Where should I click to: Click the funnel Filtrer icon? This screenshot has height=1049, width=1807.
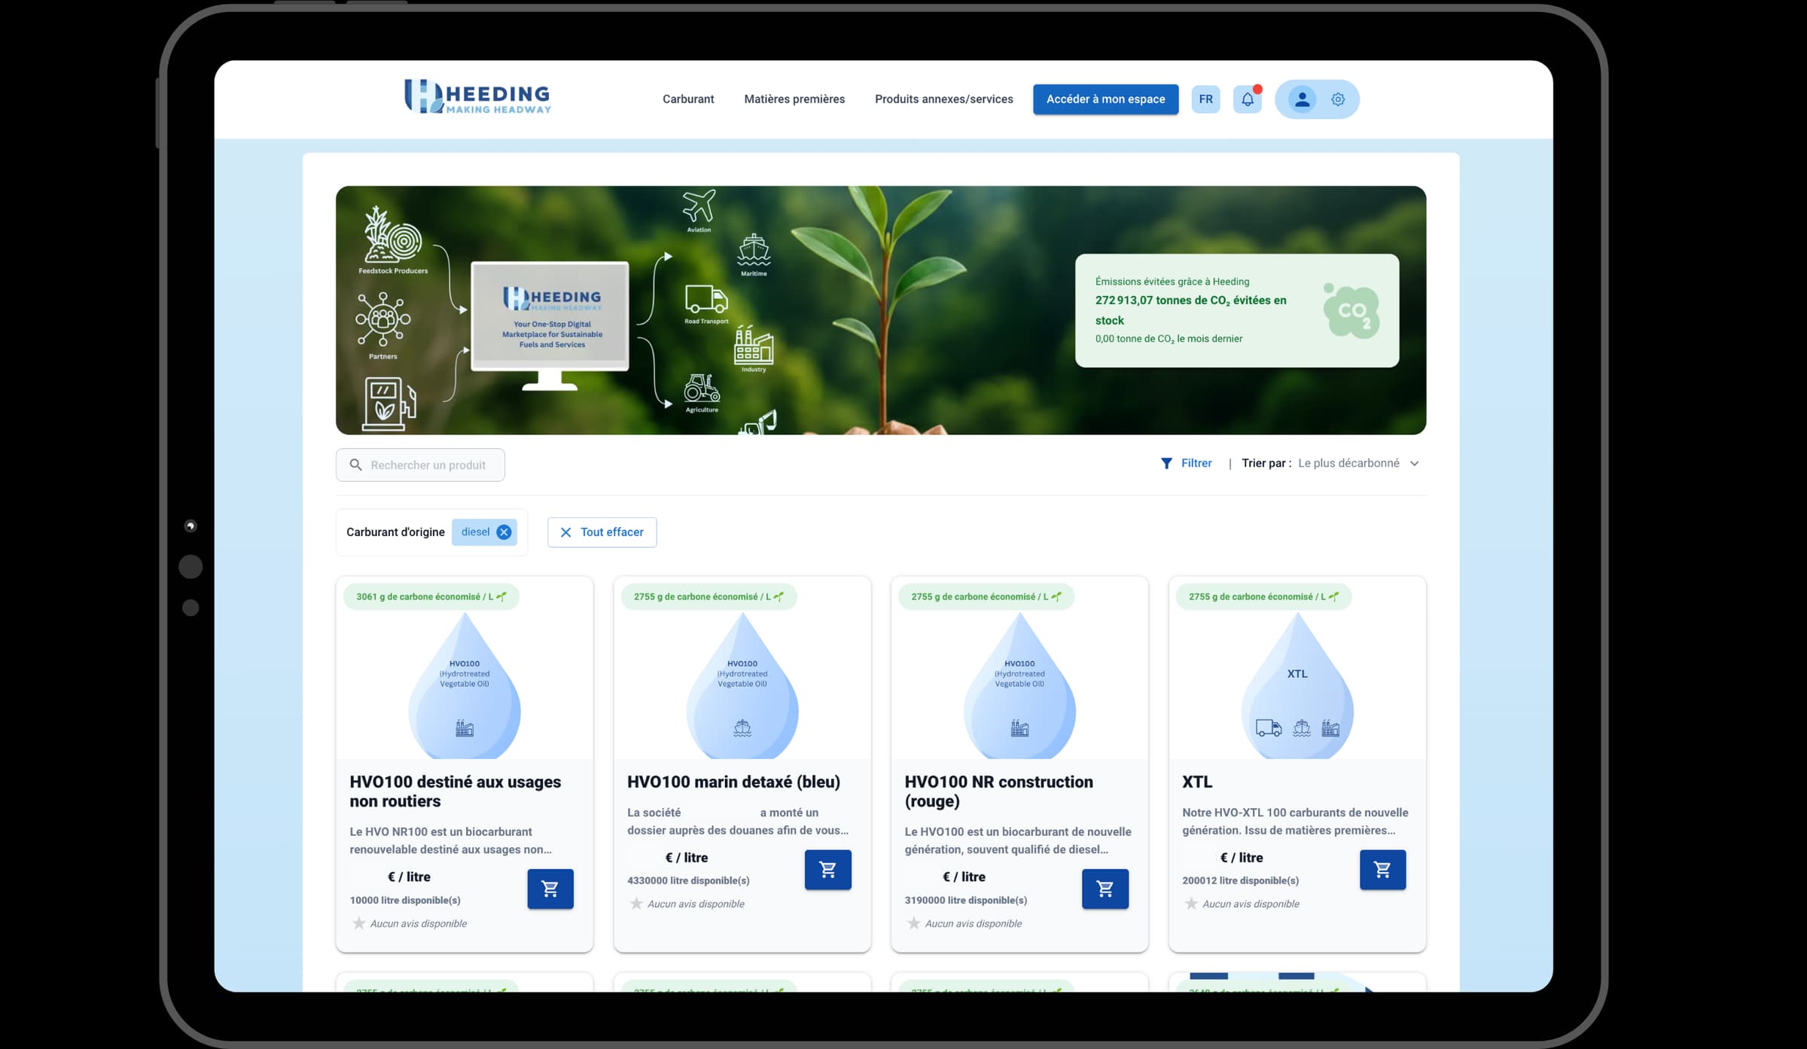(1166, 463)
